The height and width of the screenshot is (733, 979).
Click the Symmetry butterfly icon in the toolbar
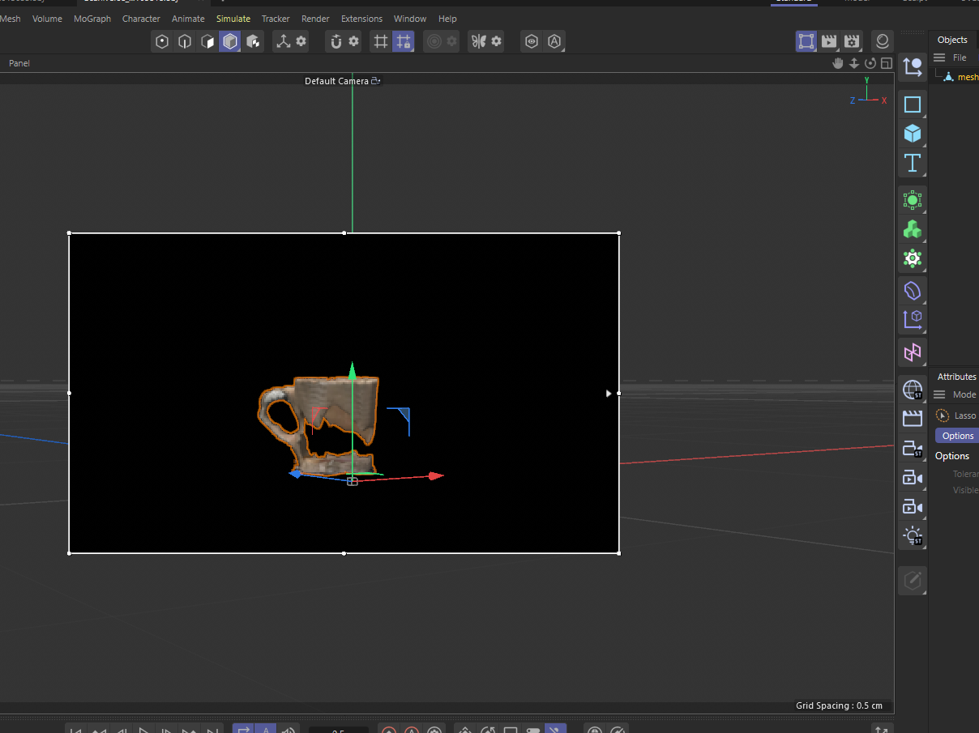[480, 41]
